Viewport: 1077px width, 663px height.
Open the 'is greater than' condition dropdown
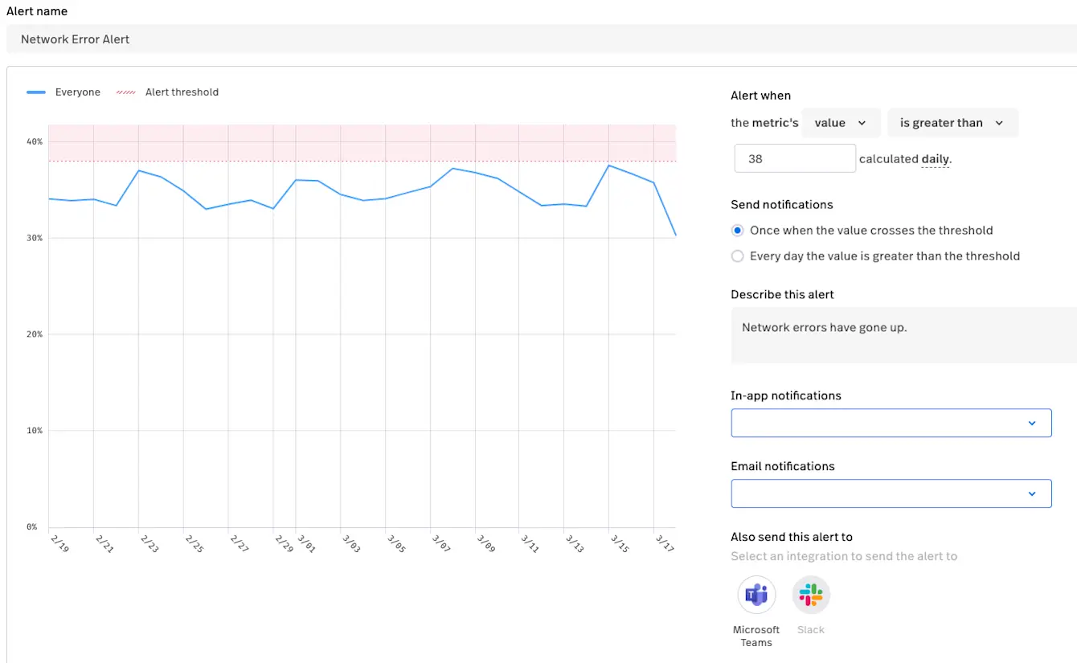952,123
